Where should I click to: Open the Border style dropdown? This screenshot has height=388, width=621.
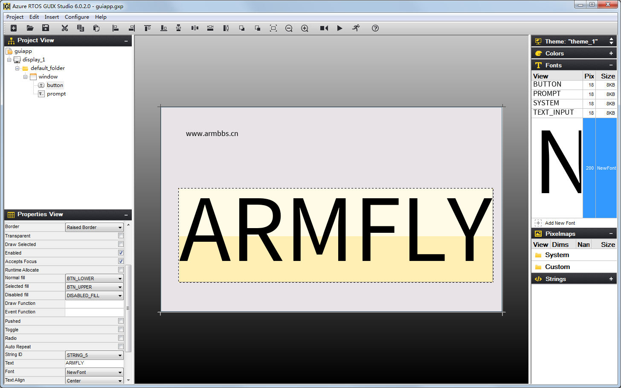(94, 227)
